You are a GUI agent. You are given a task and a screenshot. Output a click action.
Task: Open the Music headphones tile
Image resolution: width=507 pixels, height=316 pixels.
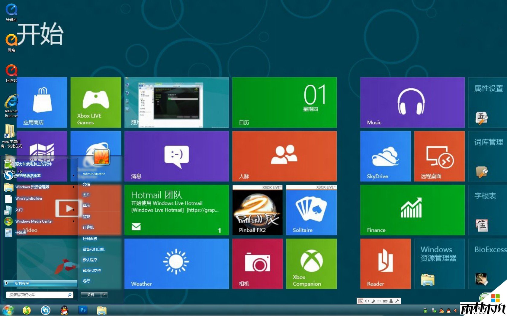click(412, 102)
